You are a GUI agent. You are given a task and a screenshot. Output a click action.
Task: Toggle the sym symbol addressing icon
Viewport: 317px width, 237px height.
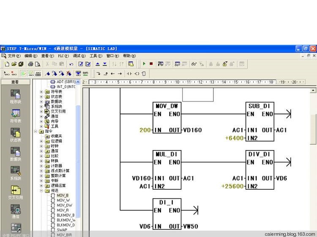tap(85, 74)
